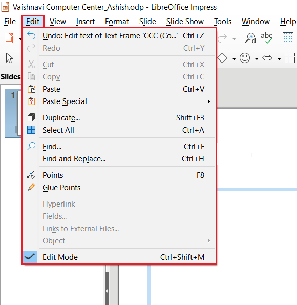Choose Paste from the Edit menu
The height and width of the screenshot is (305, 297).
tap(119, 89)
